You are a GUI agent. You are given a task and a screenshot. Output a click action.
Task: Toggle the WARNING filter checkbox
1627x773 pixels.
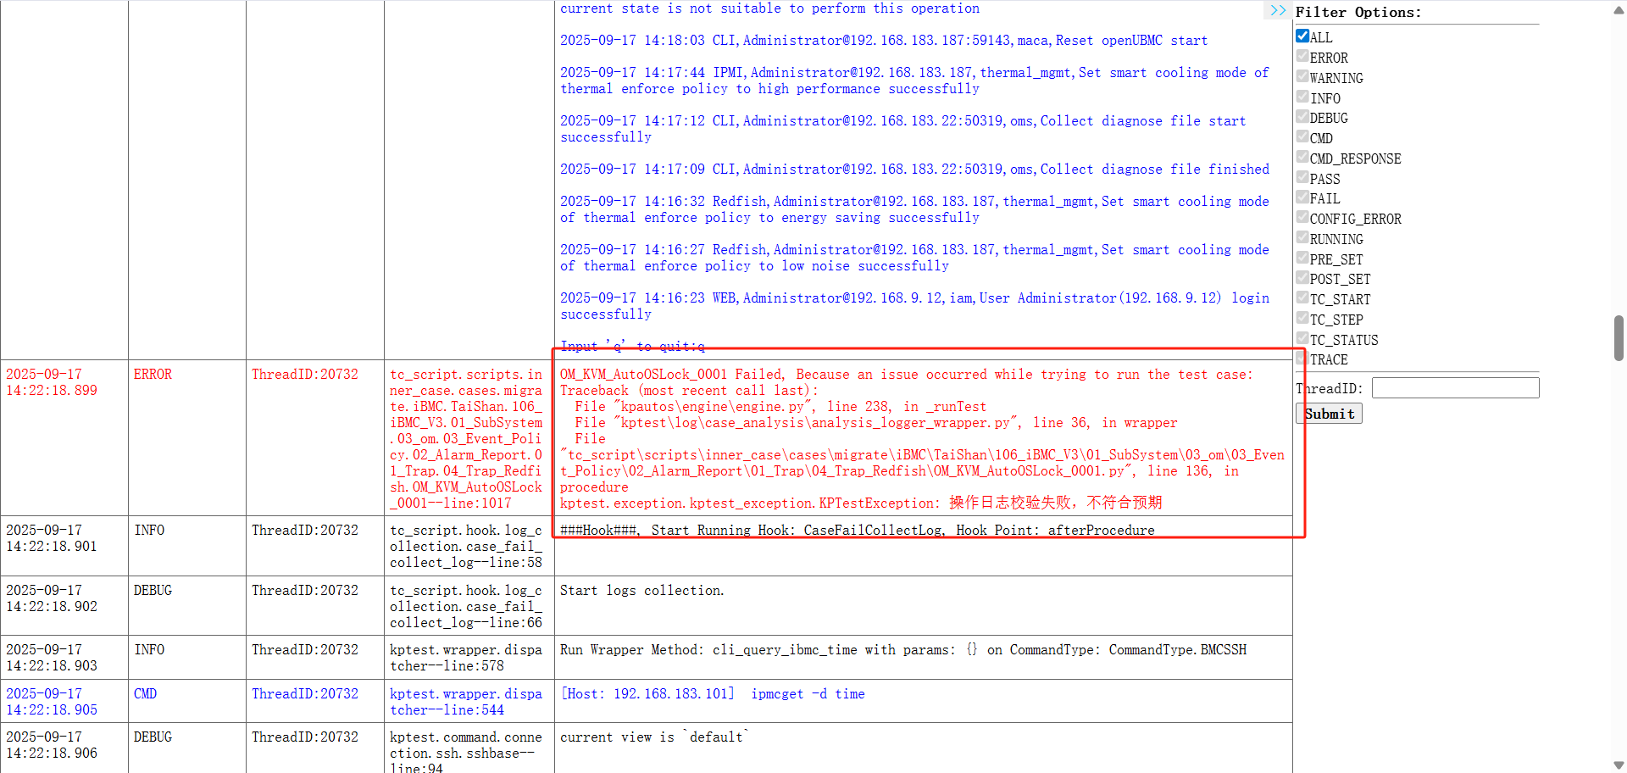pos(1302,77)
